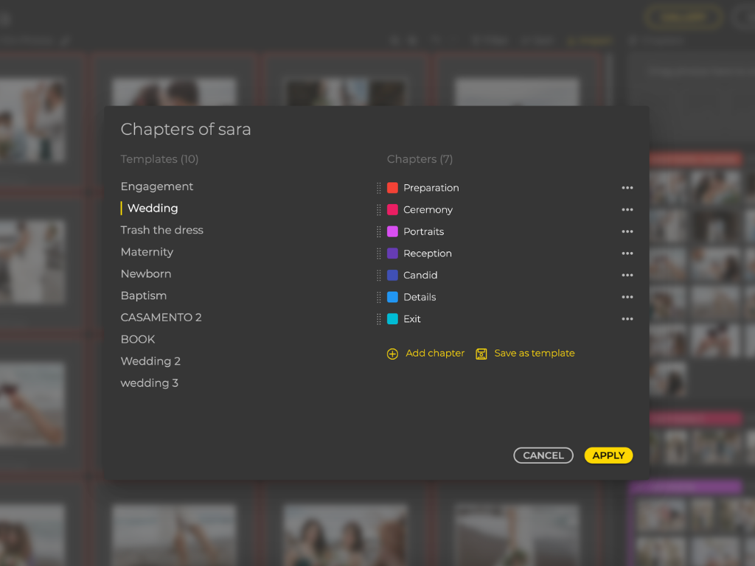This screenshot has height=566, width=755.
Task: Change the cyan Exit color swatch
Action: coord(392,318)
